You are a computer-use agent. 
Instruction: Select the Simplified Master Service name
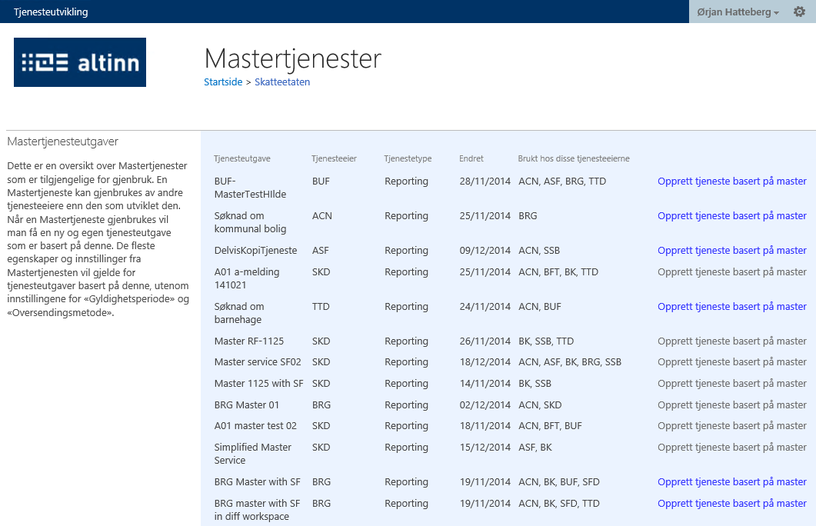coord(253,454)
